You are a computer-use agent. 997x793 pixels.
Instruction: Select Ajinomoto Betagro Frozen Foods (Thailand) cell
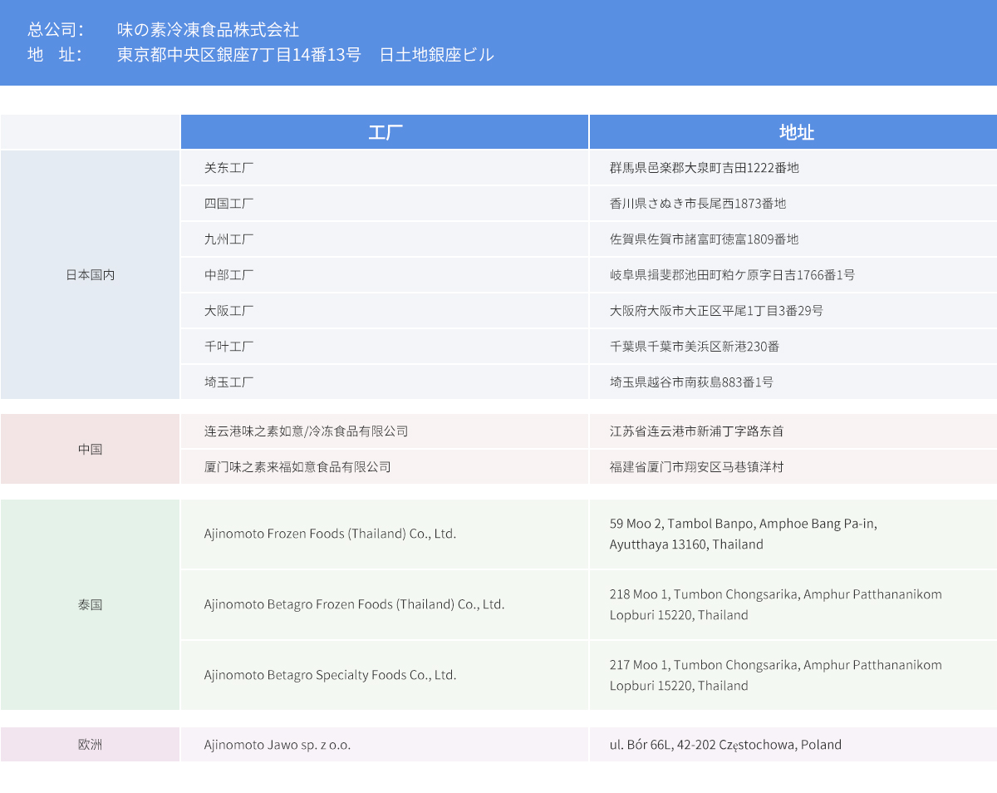pos(385,604)
